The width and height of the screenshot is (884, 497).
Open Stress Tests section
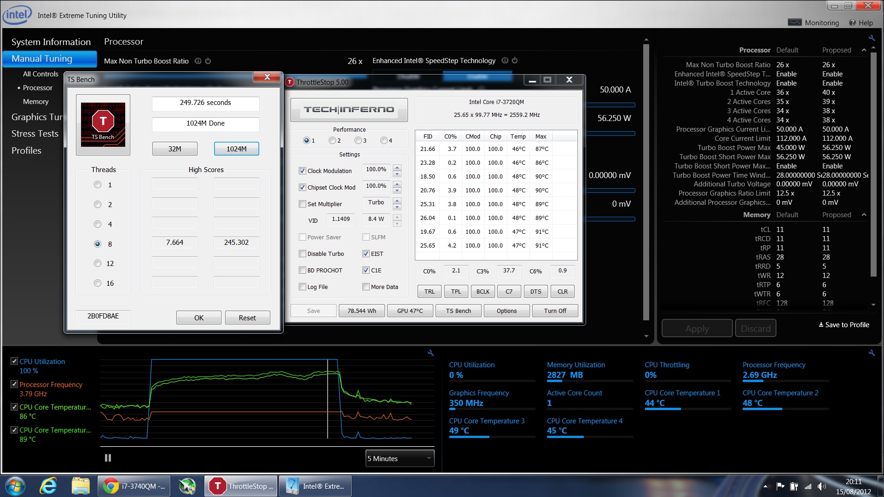click(x=35, y=133)
